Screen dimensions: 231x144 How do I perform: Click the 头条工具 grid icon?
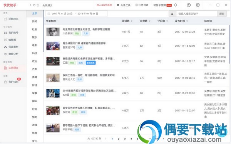pos(118,5)
